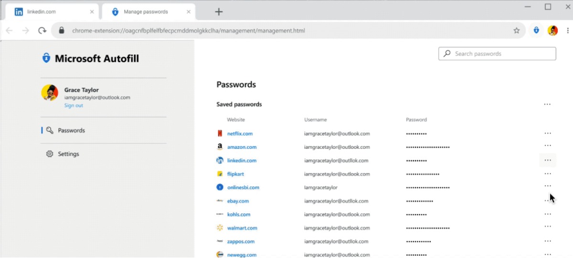The width and height of the screenshot is (573, 258).
Task: Click the lock icon in address bar
Action: 61,31
